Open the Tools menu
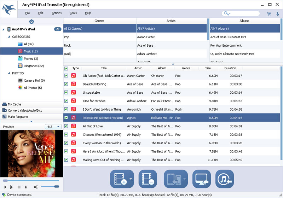Screen dimensions: 283x198 pyautogui.click(x=73, y=13)
